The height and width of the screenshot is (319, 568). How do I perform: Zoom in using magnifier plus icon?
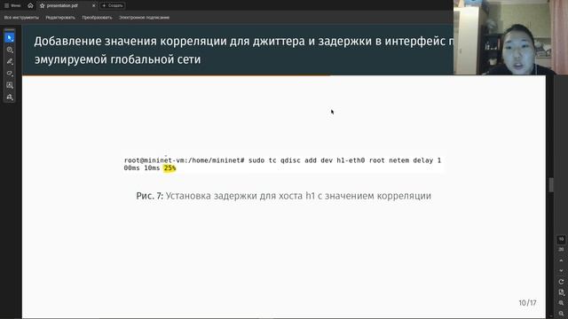click(561, 303)
